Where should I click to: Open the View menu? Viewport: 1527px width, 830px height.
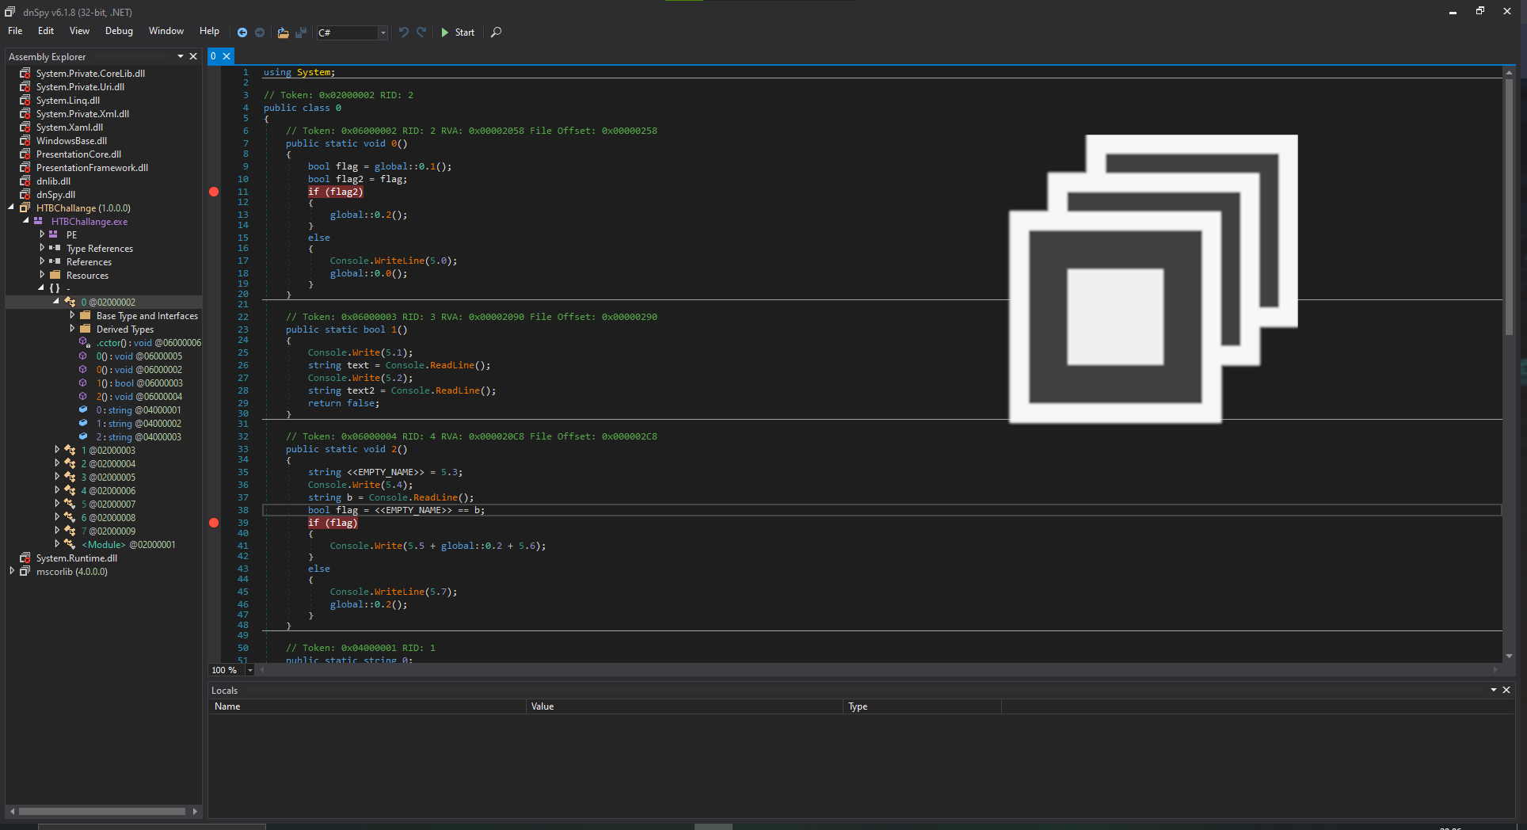point(79,31)
